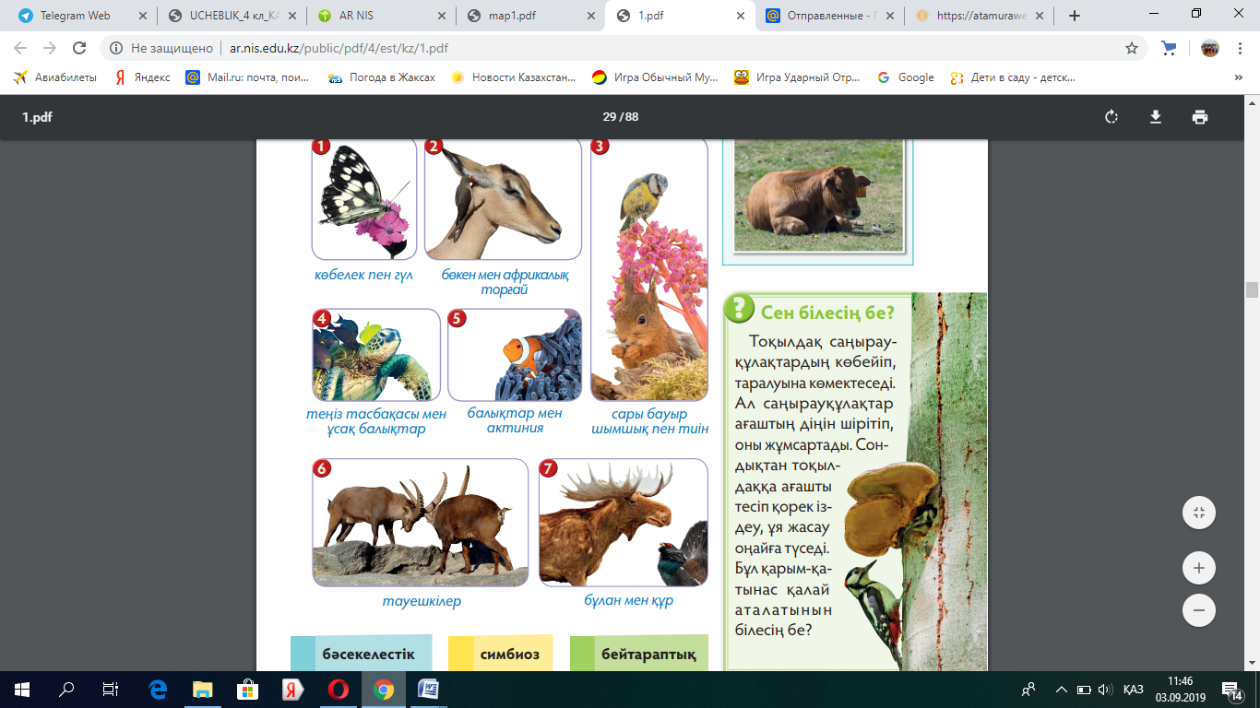Image resolution: width=1260 pixels, height=708 pixels.
Task: Open the battery status icon
Action: 1084,689
